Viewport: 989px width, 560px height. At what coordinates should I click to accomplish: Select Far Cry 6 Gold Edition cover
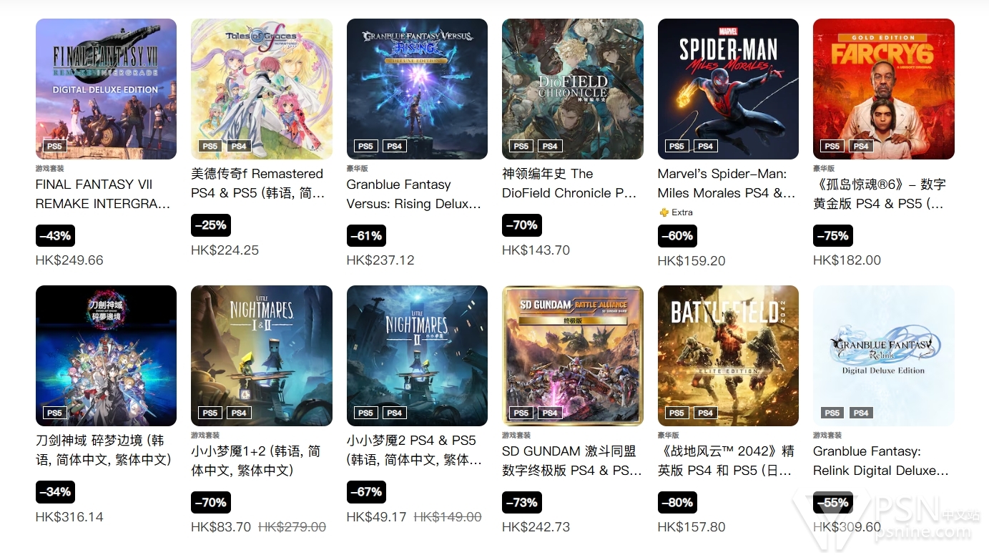pyautogui.click(x=884, y=89)
